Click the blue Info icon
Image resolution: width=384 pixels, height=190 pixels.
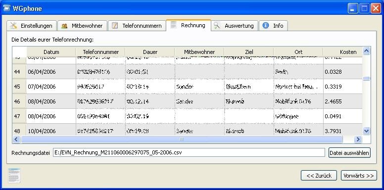(x=266, y=25)
